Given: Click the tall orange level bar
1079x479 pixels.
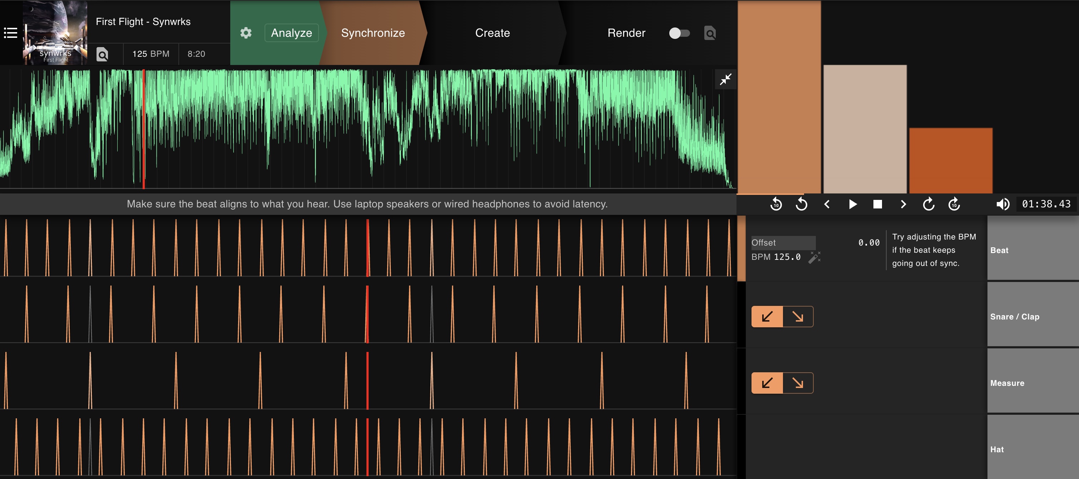Looking at the screenshot, I should [x=779, y=97].
